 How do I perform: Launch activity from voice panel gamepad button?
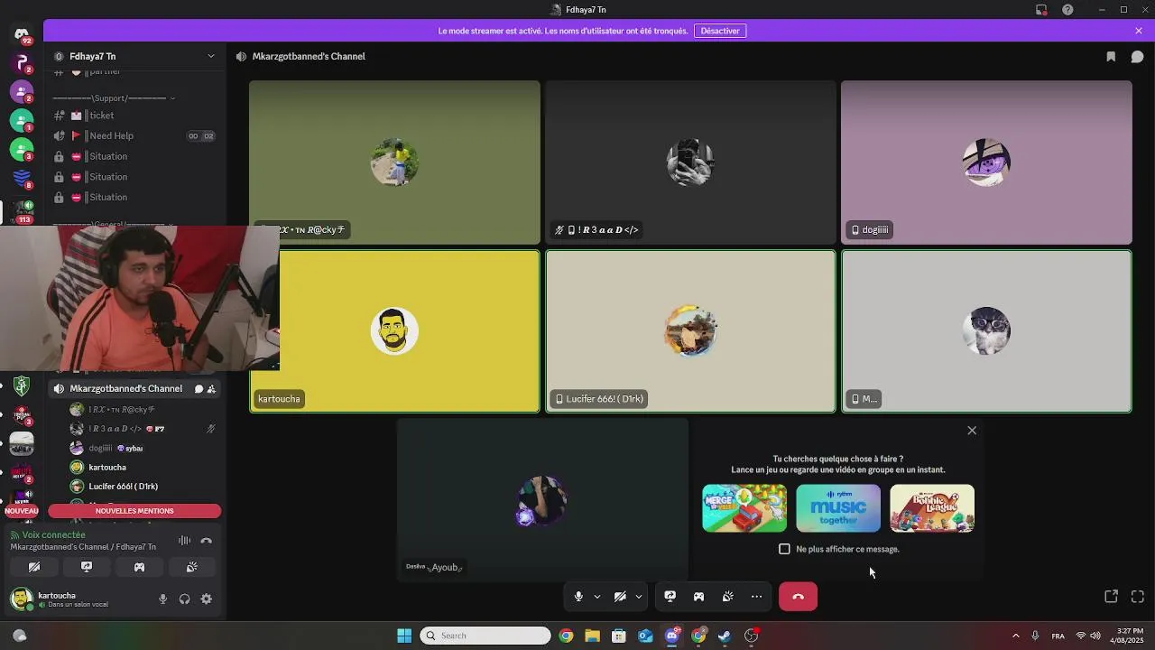pyautogui.click(x=139, y=567)
